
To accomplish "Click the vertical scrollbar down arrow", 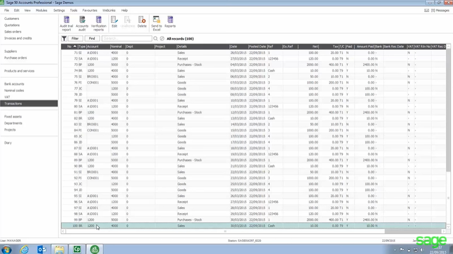I will (448, 226).
